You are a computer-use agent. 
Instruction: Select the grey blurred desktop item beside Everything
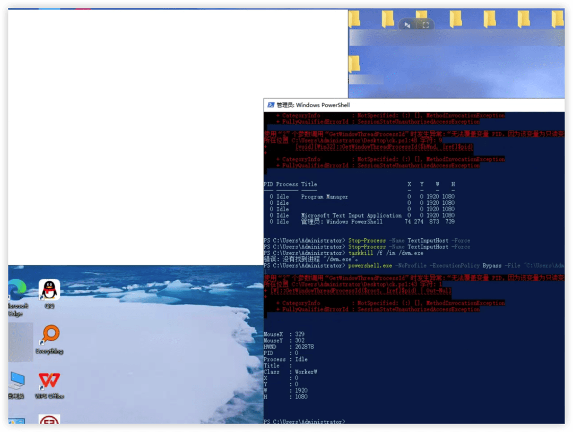pyautogui.click(x=21, y=342)
